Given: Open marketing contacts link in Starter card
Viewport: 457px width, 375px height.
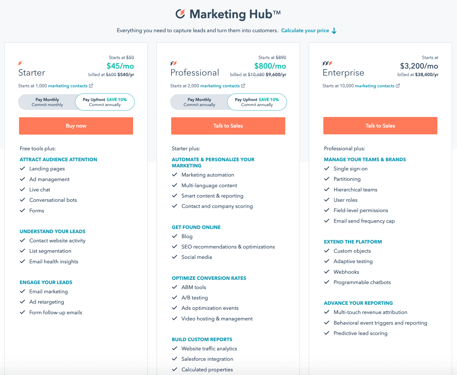Looking at the screenshot, I should 68,86.
